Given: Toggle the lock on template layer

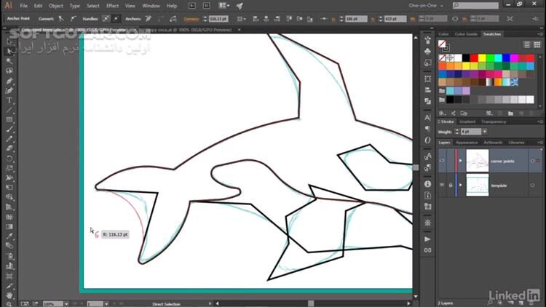Looking at the screenshot, I should coord(449,186).
